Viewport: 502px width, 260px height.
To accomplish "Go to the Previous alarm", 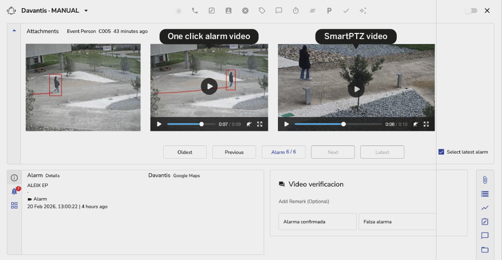I will [234, 152].
